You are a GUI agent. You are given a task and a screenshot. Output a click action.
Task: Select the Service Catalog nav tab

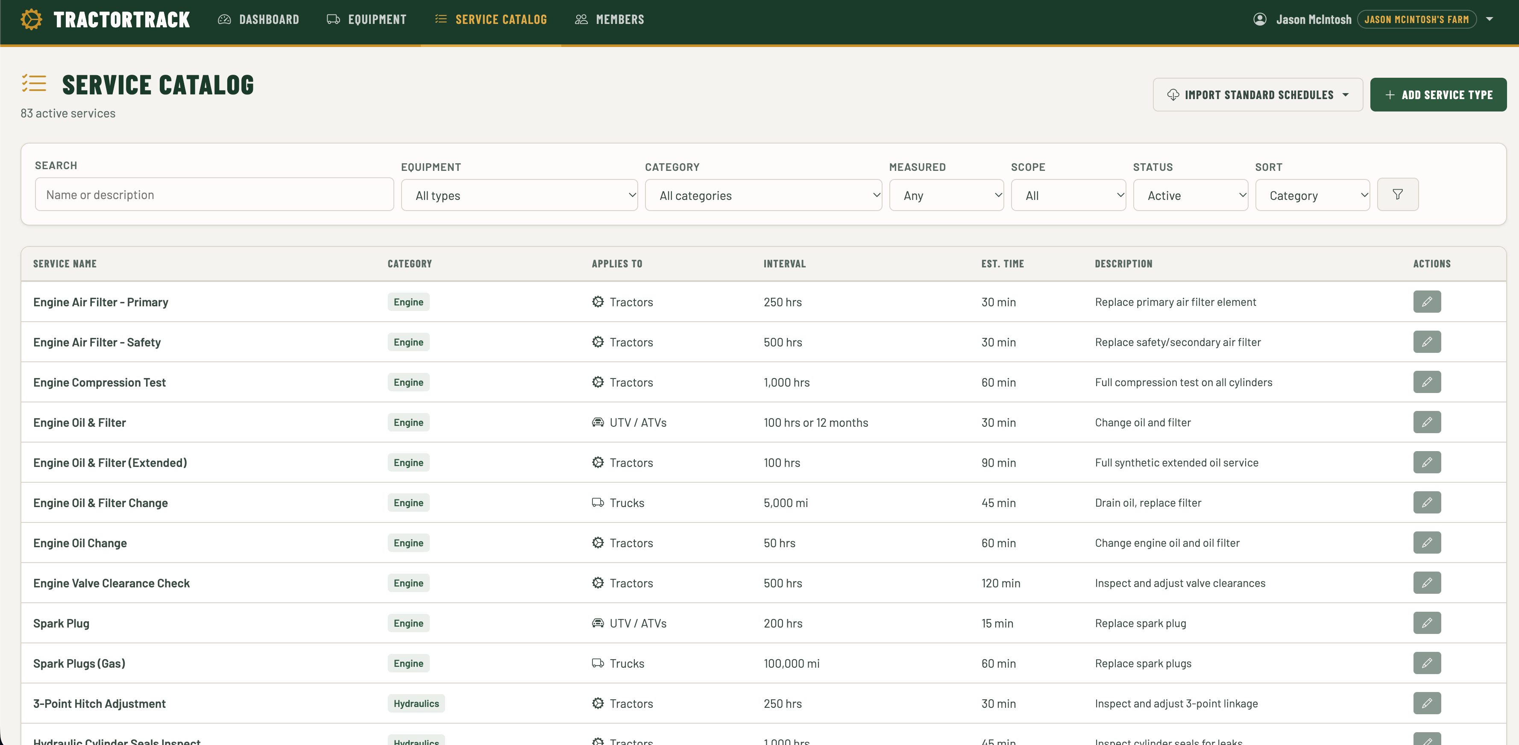491,20
